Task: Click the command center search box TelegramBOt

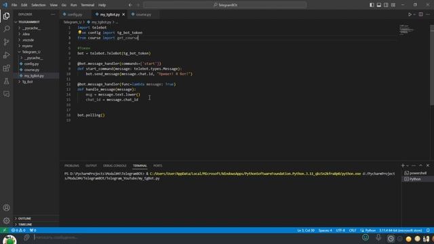Action: (x=225, y=5)
